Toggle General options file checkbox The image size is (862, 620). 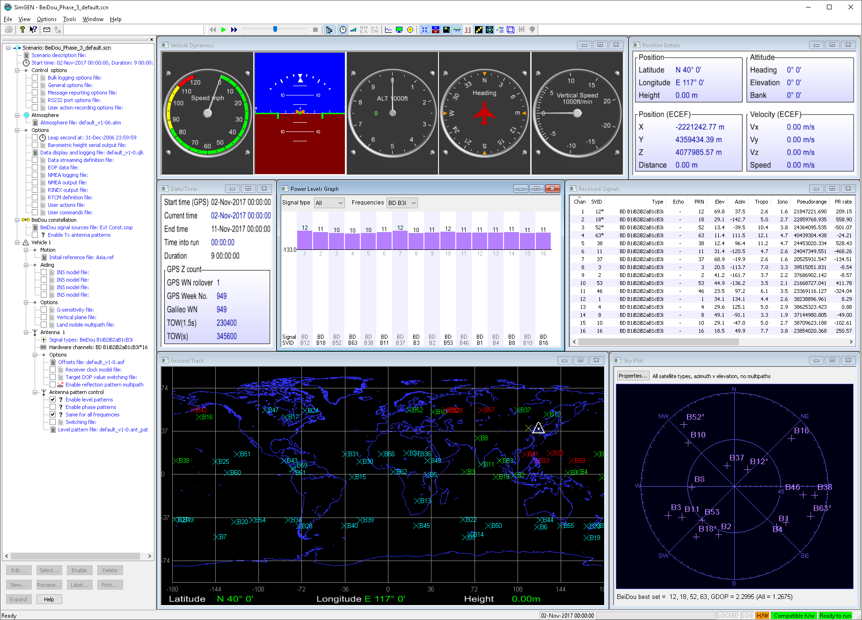(35, 85)
